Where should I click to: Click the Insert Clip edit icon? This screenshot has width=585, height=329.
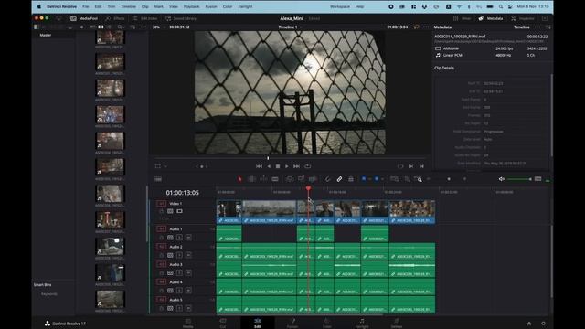(289, 179)
